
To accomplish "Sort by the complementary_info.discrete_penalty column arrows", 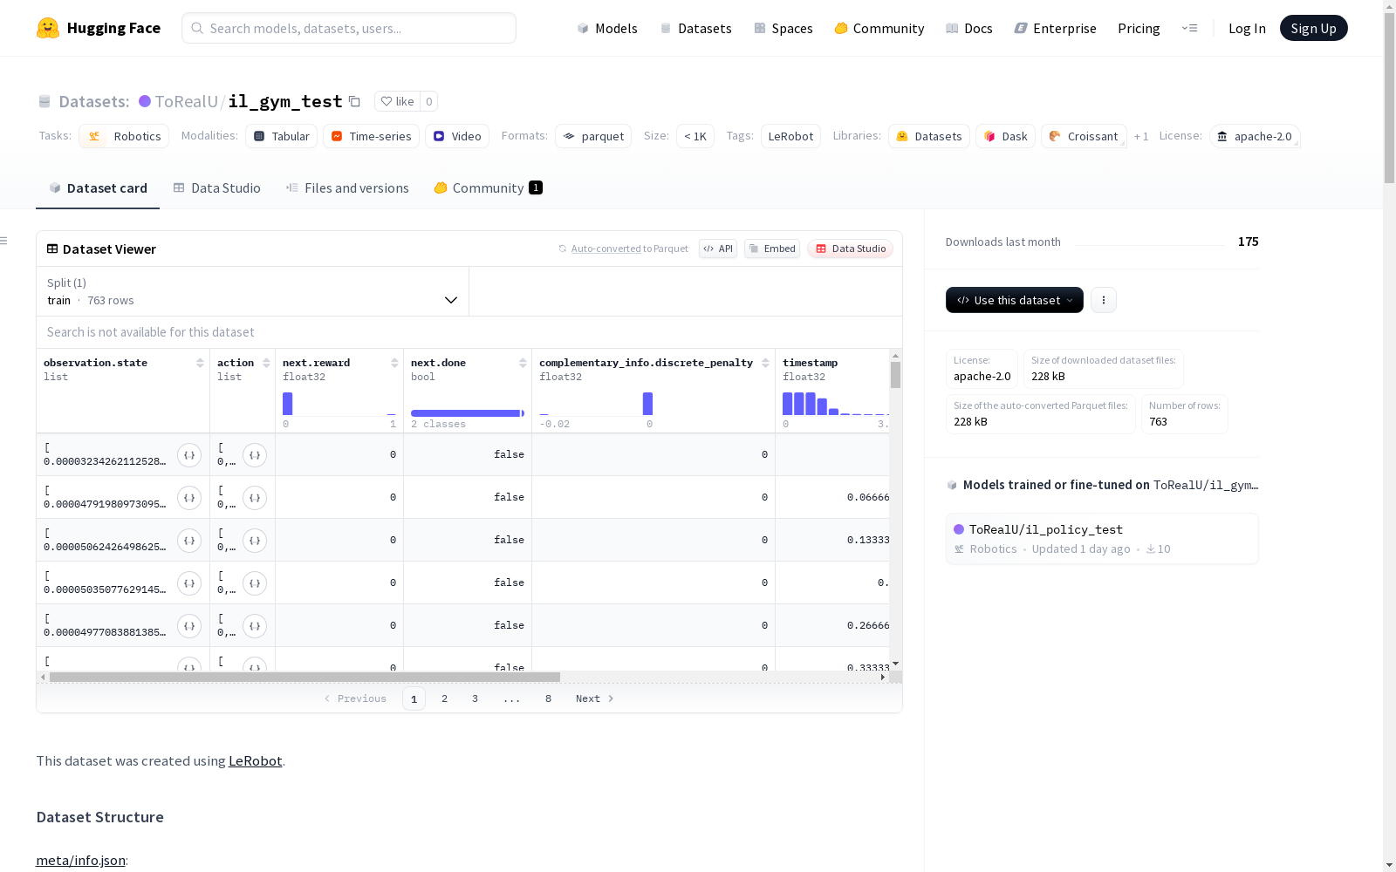I will (765, 363).
